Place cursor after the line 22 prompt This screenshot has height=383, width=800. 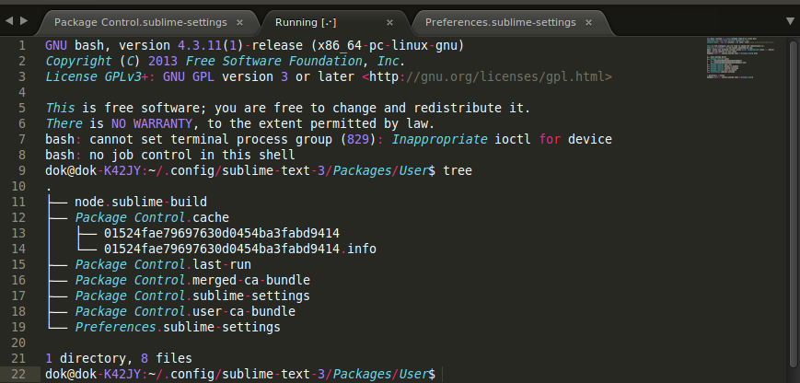(442, 374)
